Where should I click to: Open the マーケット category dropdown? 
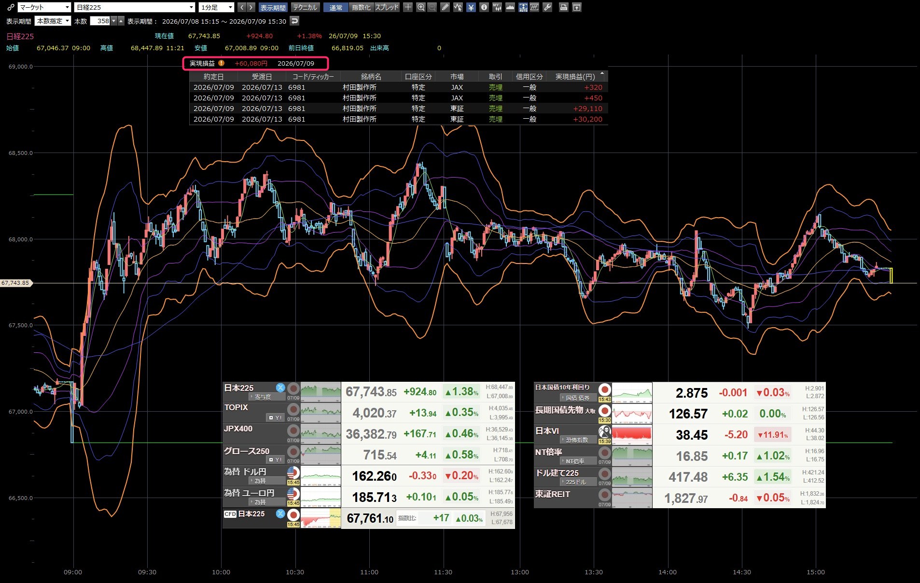44,7
